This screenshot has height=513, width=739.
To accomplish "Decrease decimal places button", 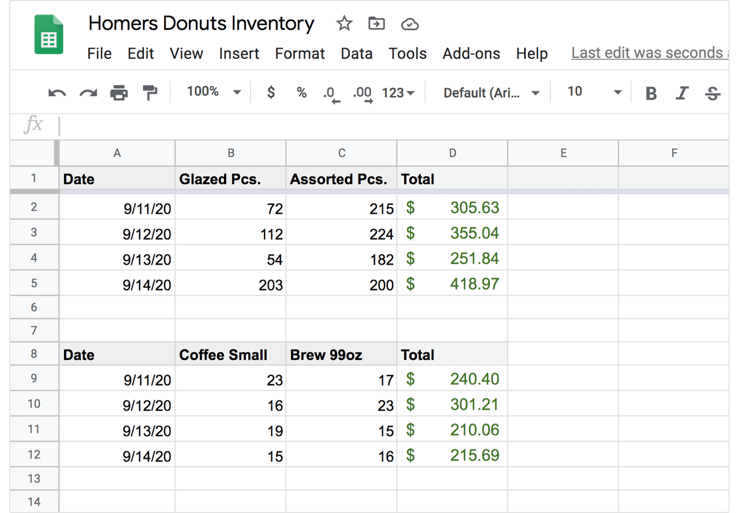I will (331, 94).
